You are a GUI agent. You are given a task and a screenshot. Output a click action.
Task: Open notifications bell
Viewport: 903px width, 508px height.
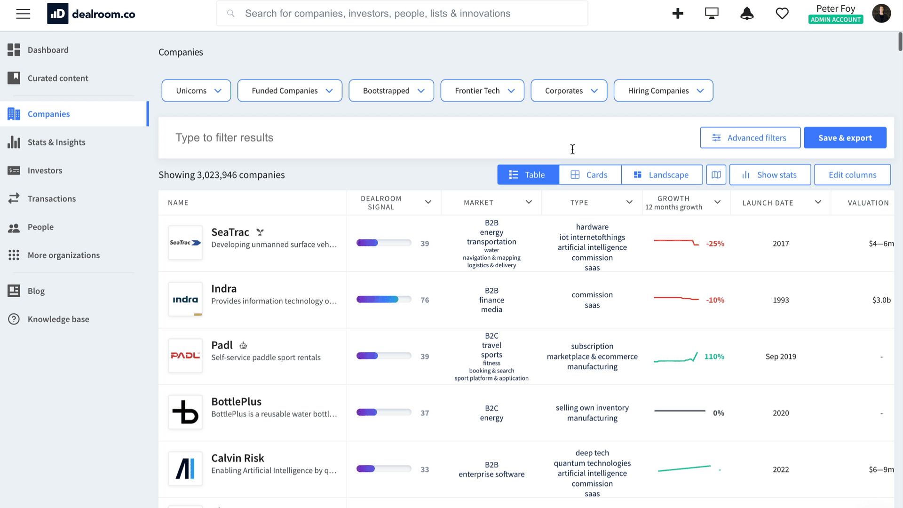point(747,14)
